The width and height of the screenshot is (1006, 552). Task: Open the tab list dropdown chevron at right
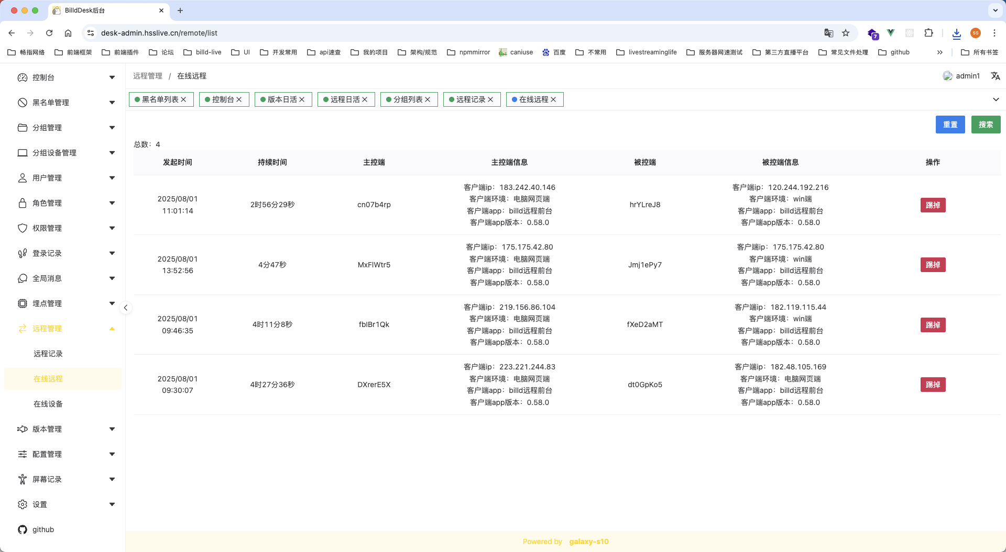click(996, 99)
